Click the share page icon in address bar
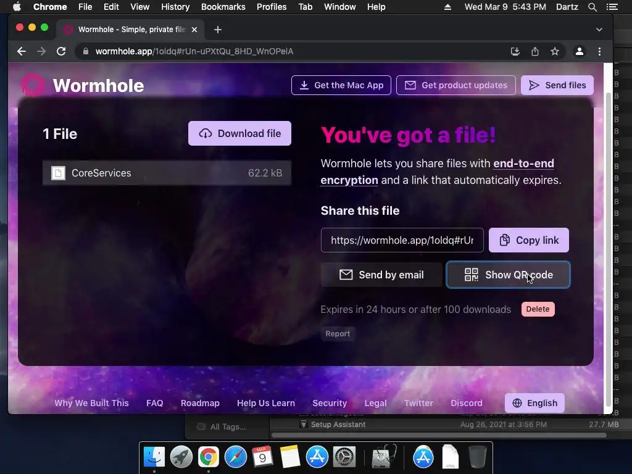 tap(535, 51)
